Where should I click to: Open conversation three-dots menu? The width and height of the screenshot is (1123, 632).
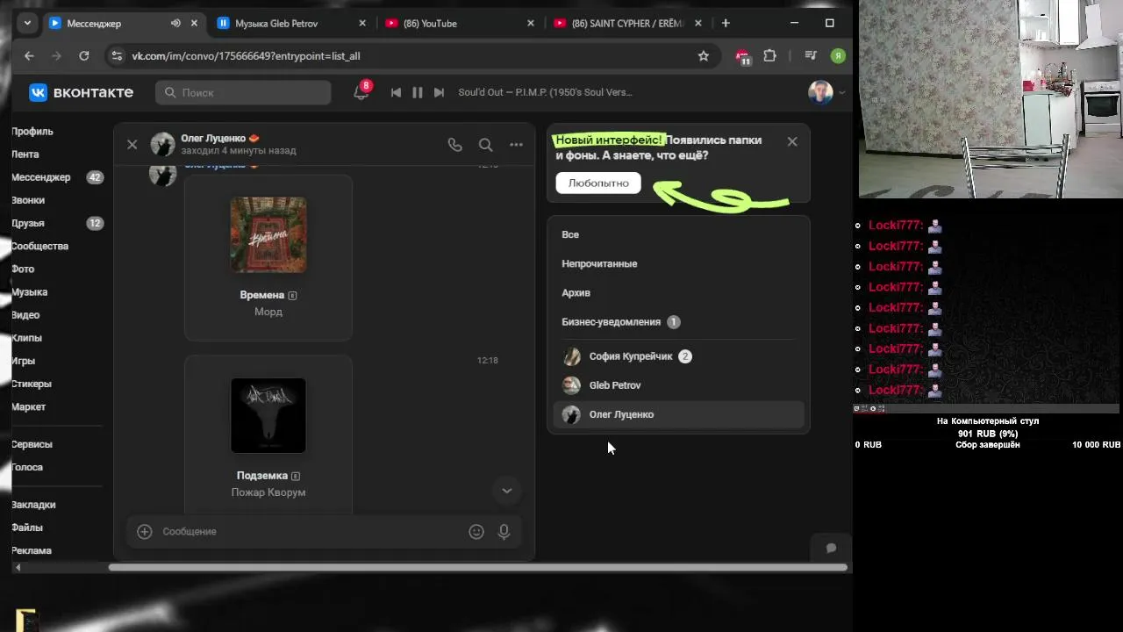point(516,145)
